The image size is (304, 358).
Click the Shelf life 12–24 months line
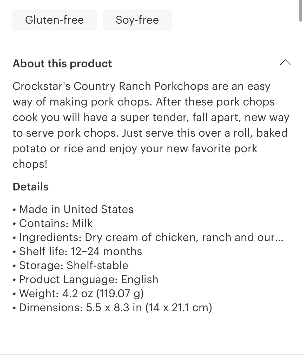pyautogui.click(x=81, y=251)
